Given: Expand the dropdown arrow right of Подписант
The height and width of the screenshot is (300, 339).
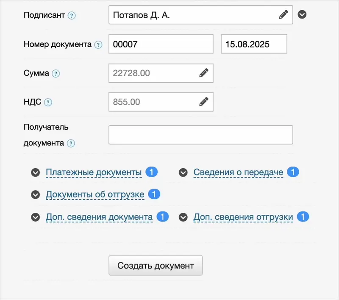Looking at the screenshot, I should [302, 15].
